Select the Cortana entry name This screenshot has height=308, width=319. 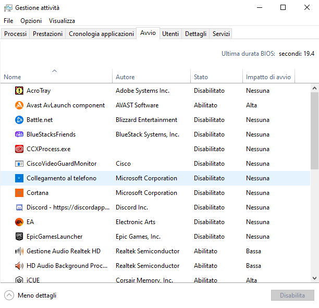pos(38,193)
